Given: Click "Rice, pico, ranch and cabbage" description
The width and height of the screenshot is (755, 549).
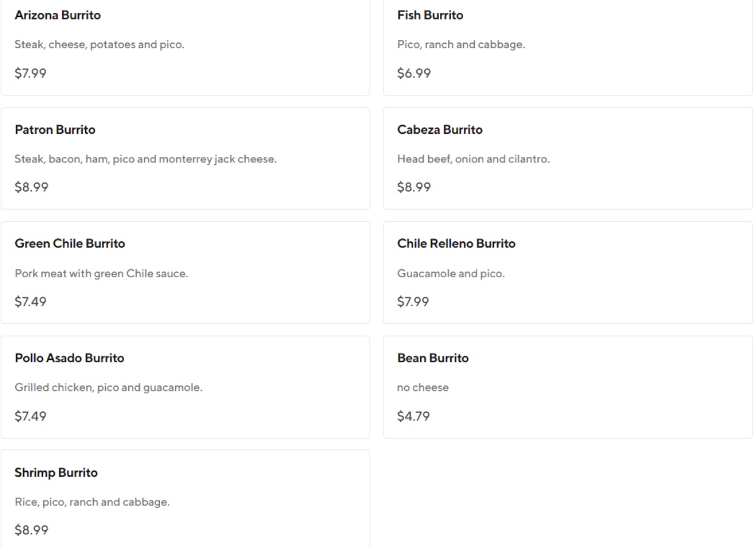Looking at the screenshot, I should pyautogui.click(x=92, y=502).
